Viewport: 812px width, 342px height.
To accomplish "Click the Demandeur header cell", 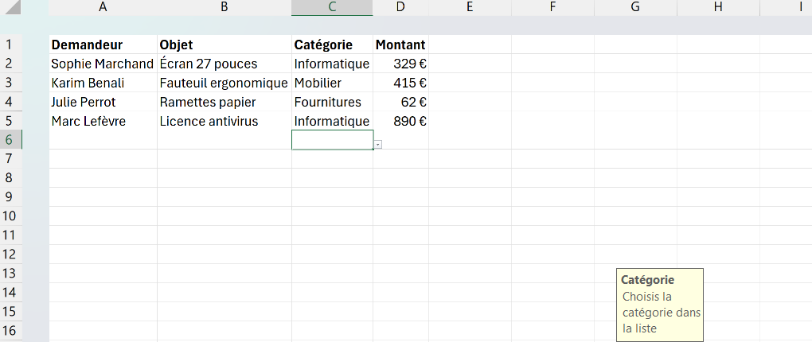I will point(103,45).
